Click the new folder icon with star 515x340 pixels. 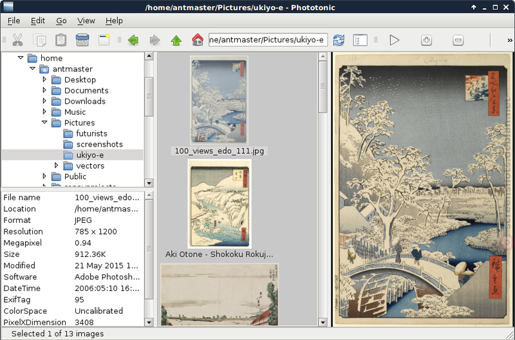tap(104, 40)
